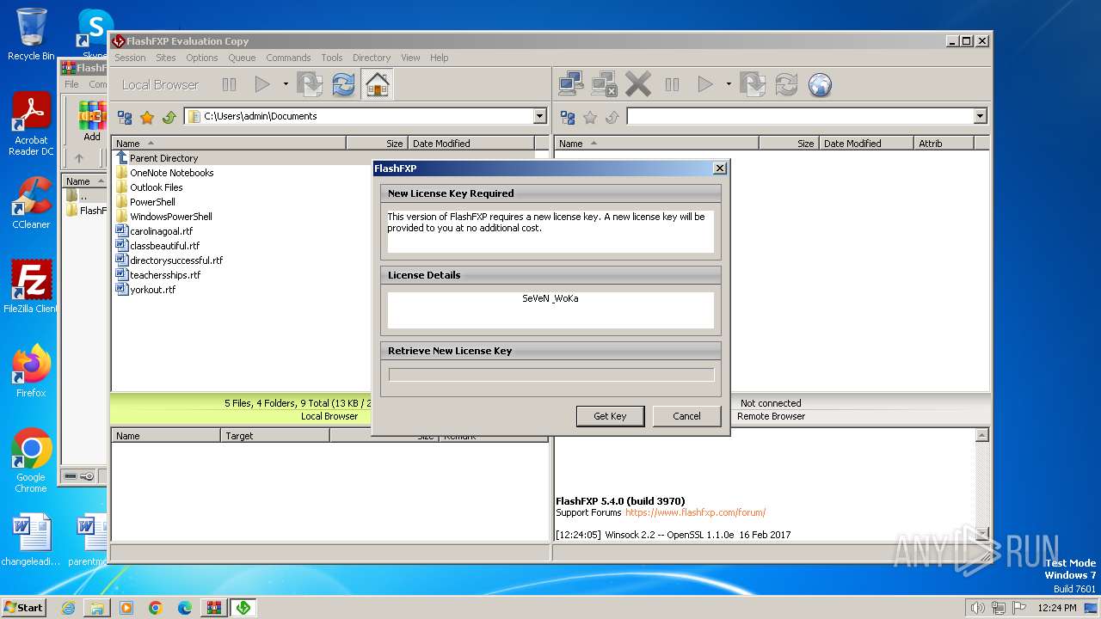The image size is (1101, 619).
Task: Click the remote Disconnect icon
Action: pyautogui.click(x=605, y=84)
